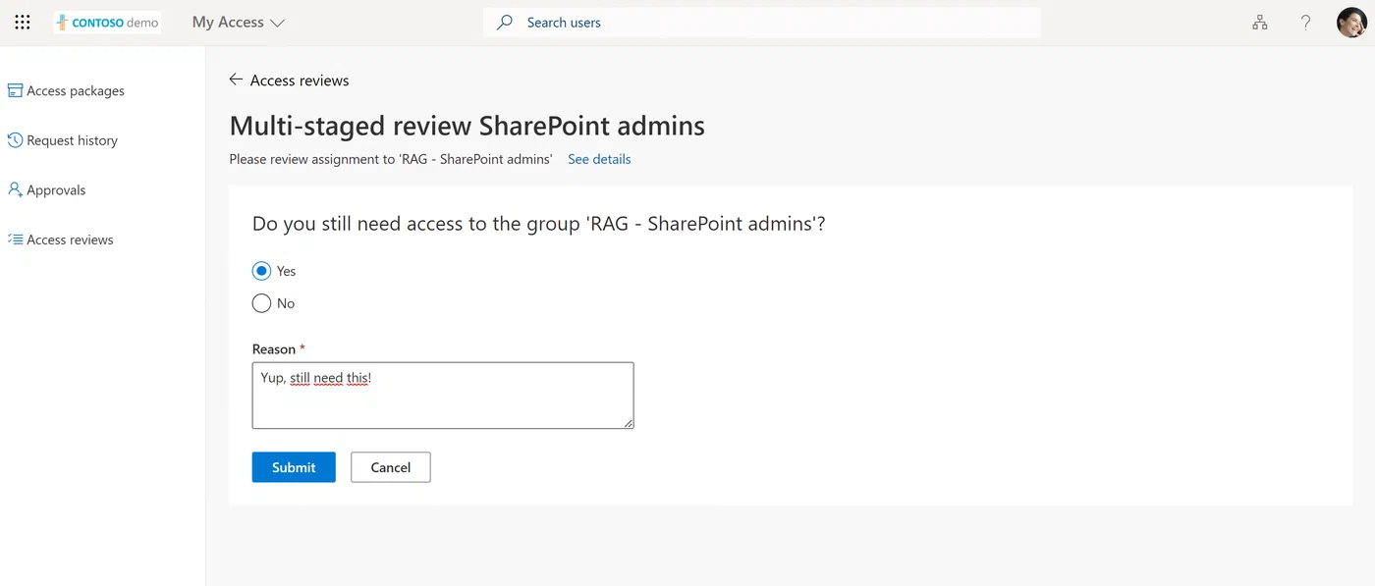Click the 'Do you still need access' question

coord(539,224)
